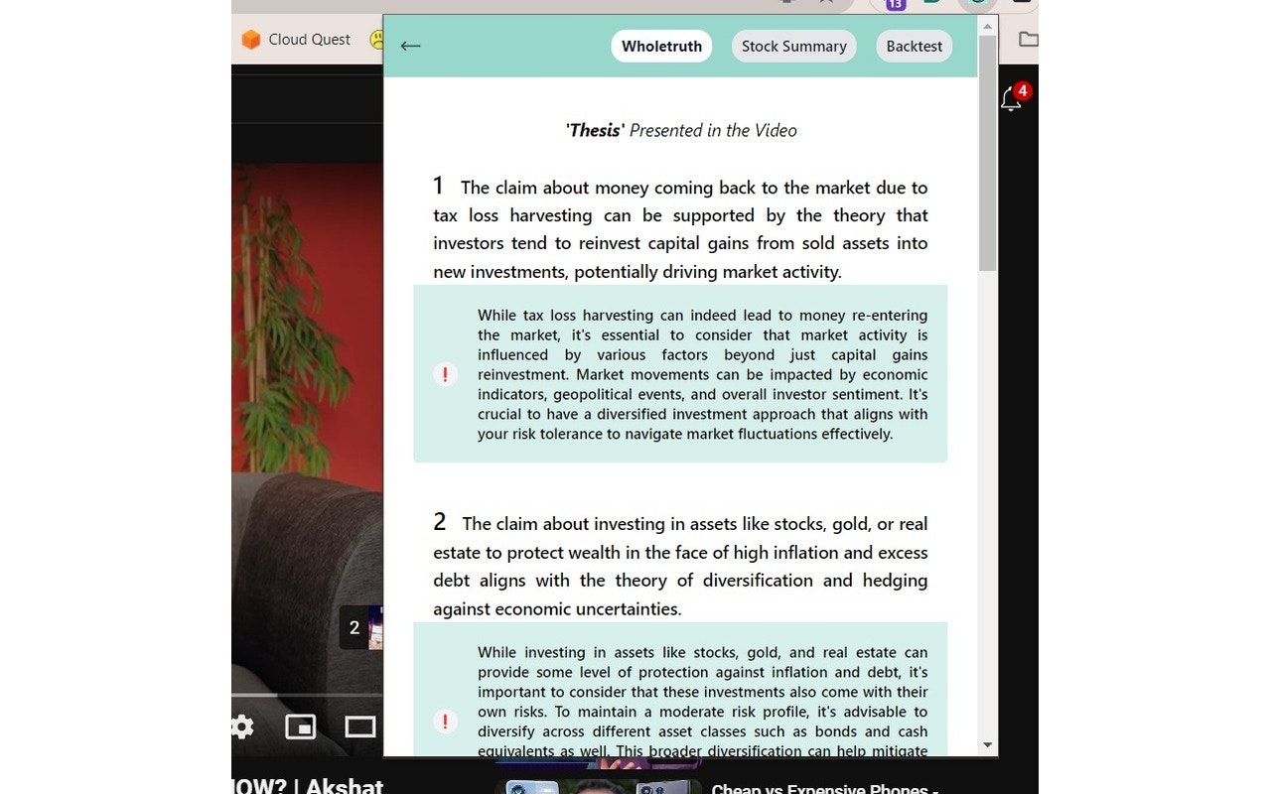Image resolution: width=1271 pixels, height=794 pixels.
Task: Toggle miniplayer mode in the video player
Action: pyautogui.click(x=300, y=727)
